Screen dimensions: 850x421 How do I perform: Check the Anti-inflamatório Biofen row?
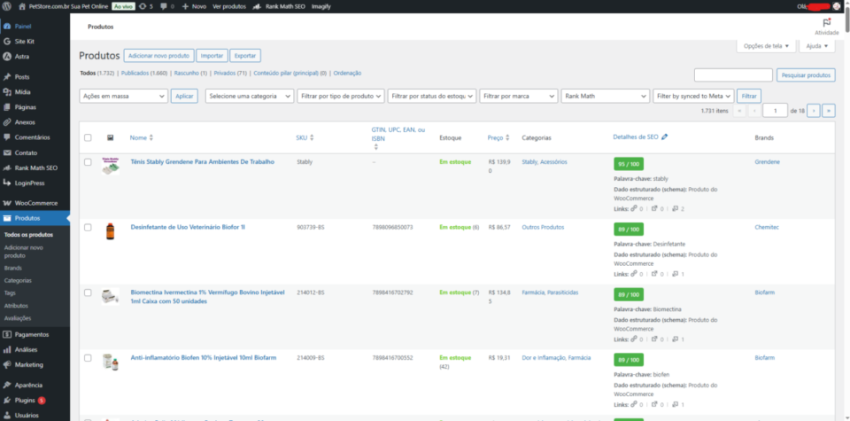tap(88, 358)
